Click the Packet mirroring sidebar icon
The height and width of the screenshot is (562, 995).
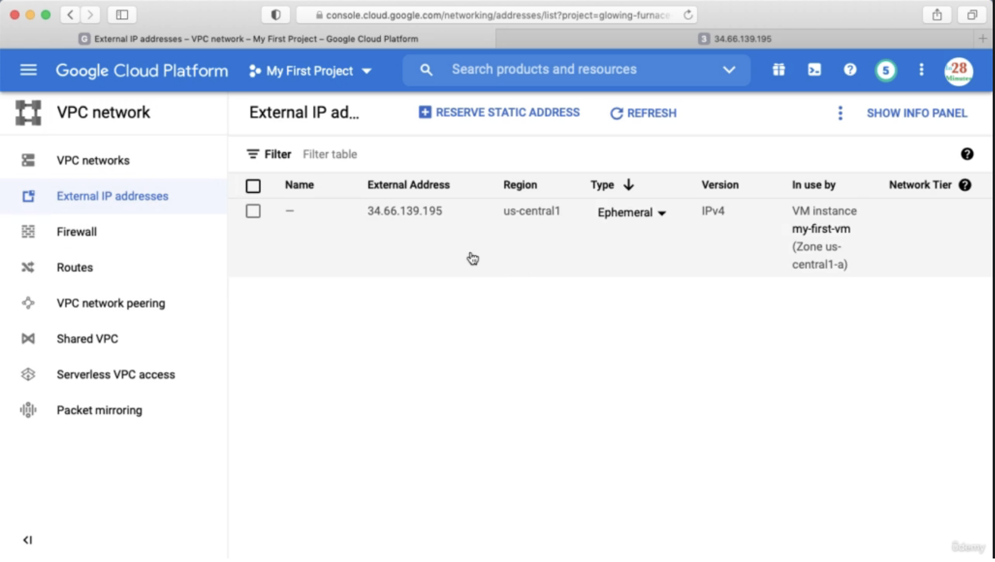pos(28,410)
